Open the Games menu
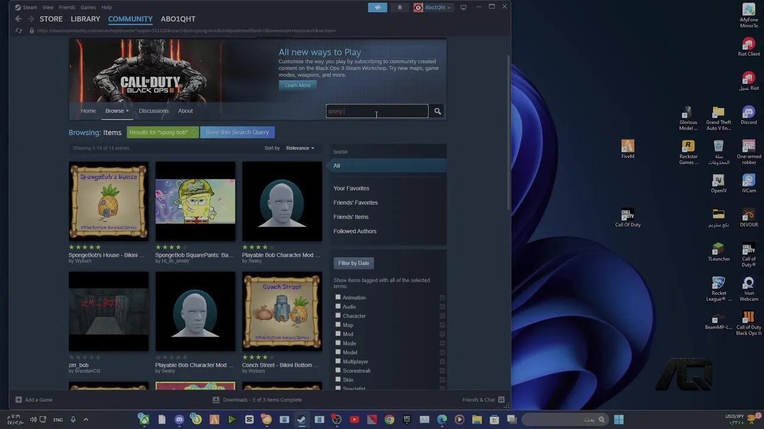The image size is (764, 429). (x=88, y=7)
